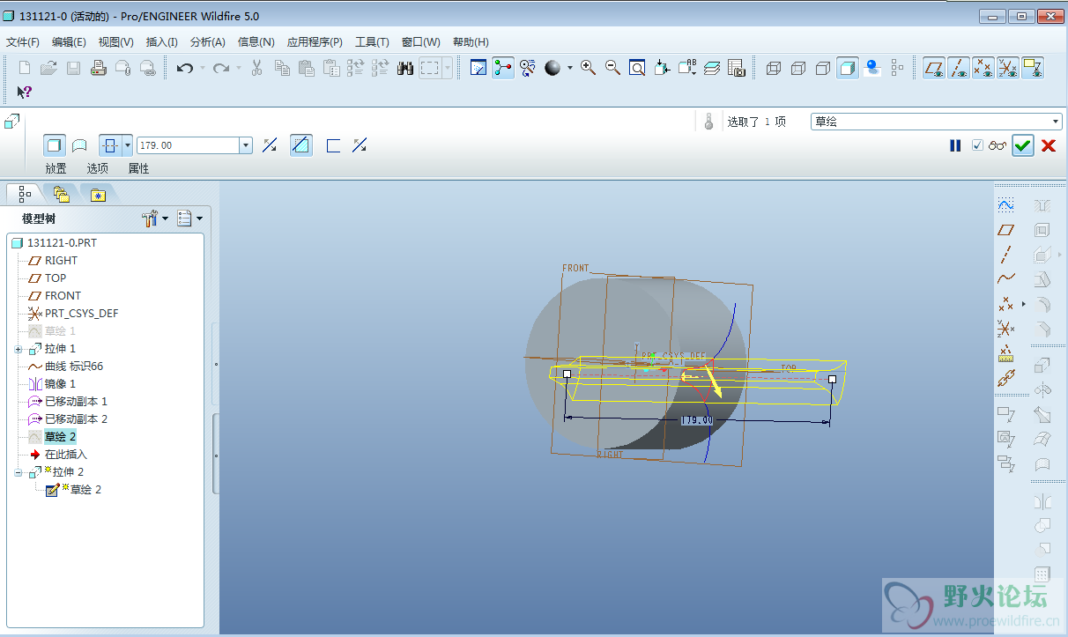Select 镜像 1 in model tree
The image size is (1068, 637).
[61, 384]
